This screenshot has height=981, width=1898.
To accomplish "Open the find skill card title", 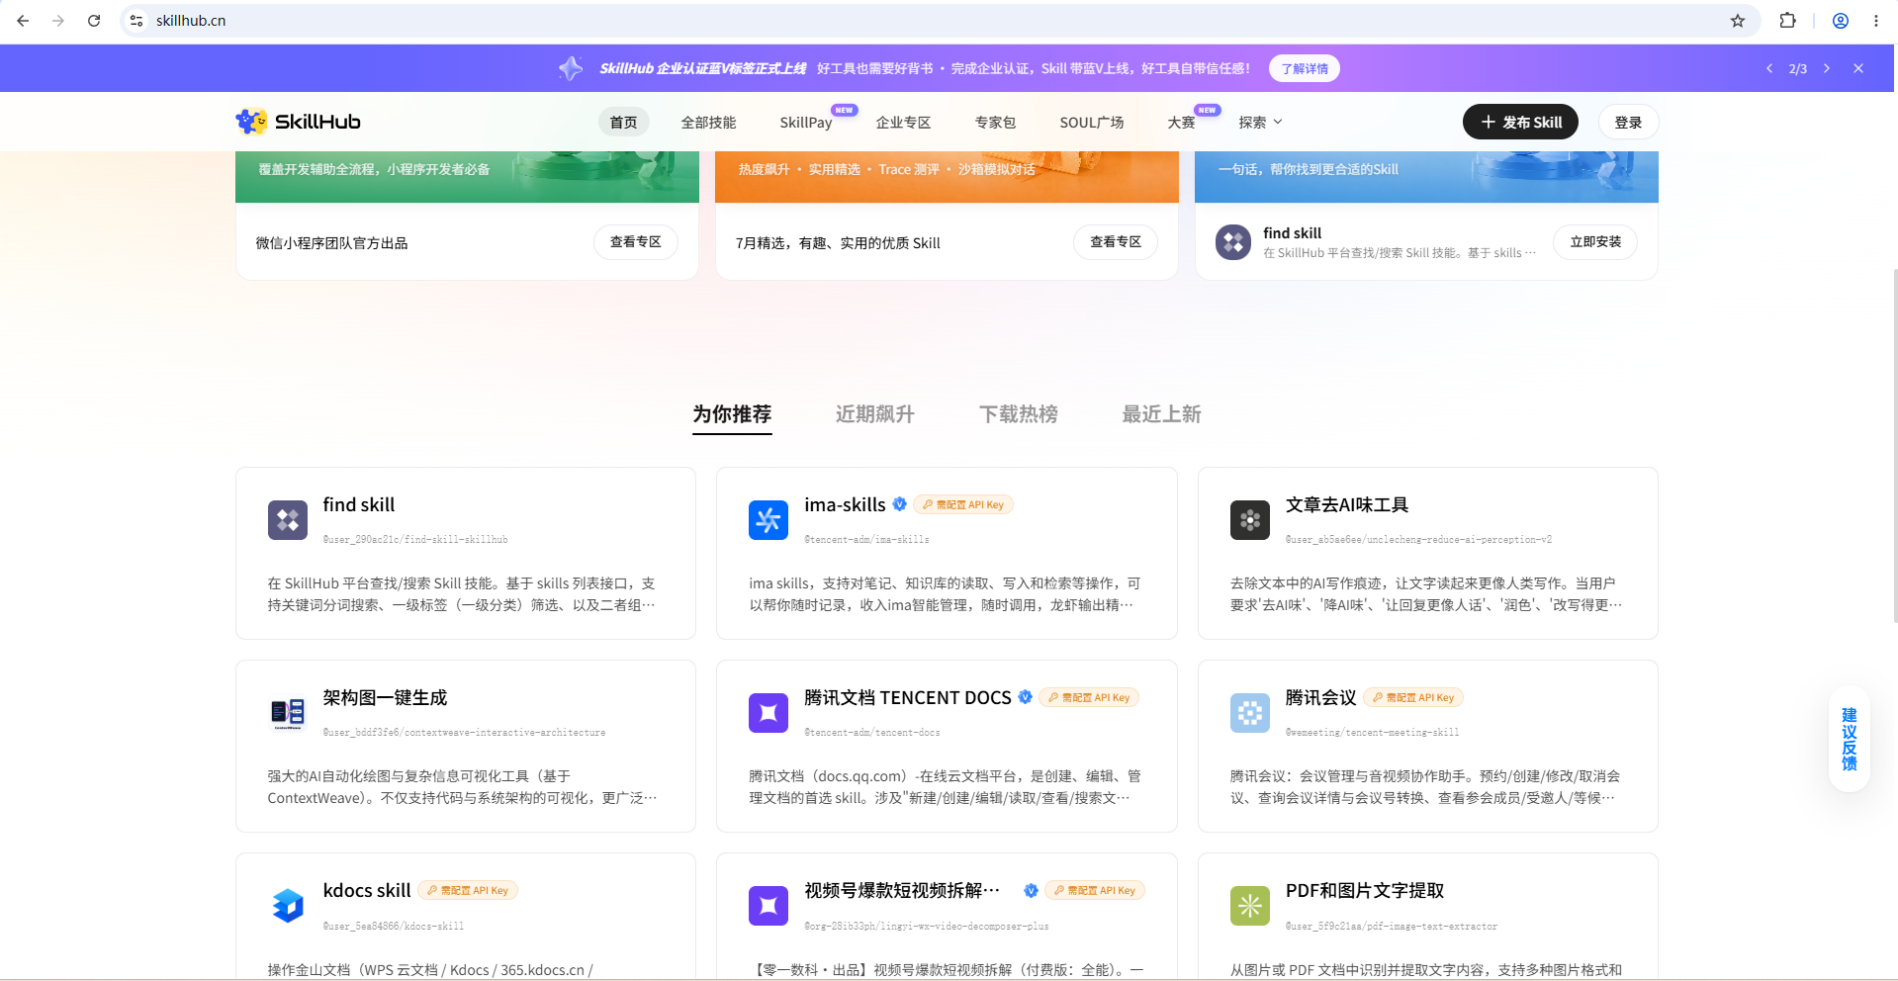I will coord(359,504).
